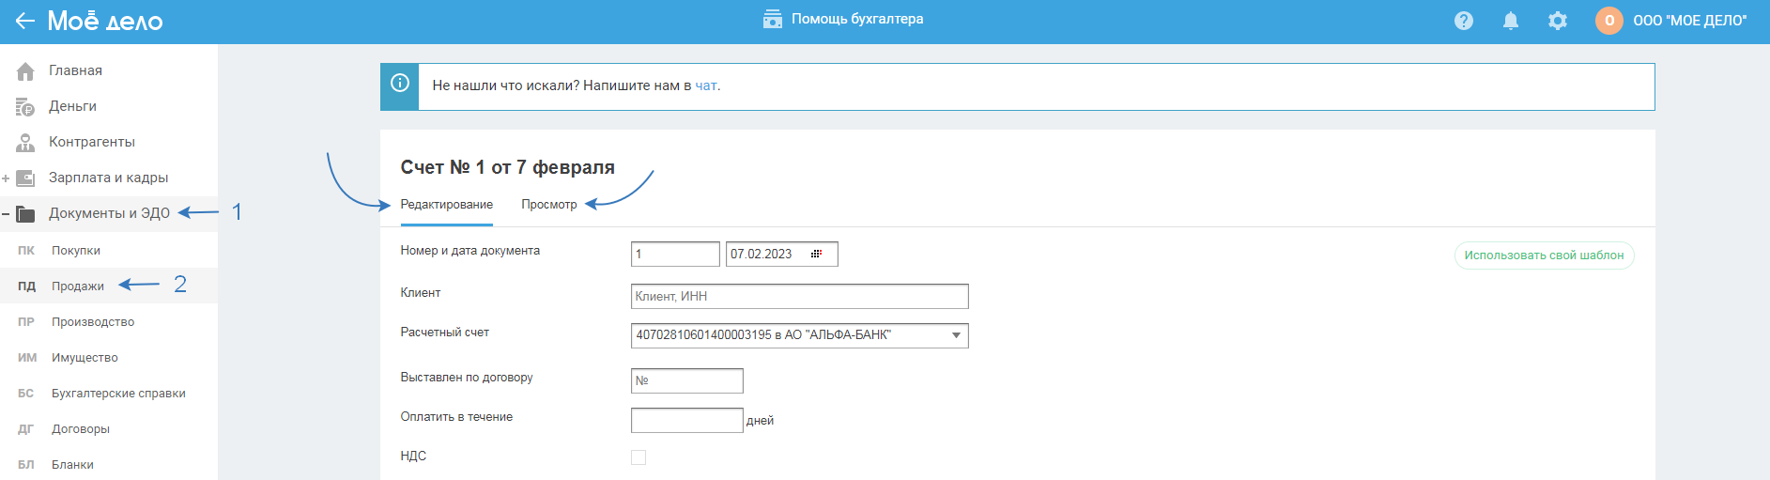Toggle the НДС checkbox

coord(639,457)
